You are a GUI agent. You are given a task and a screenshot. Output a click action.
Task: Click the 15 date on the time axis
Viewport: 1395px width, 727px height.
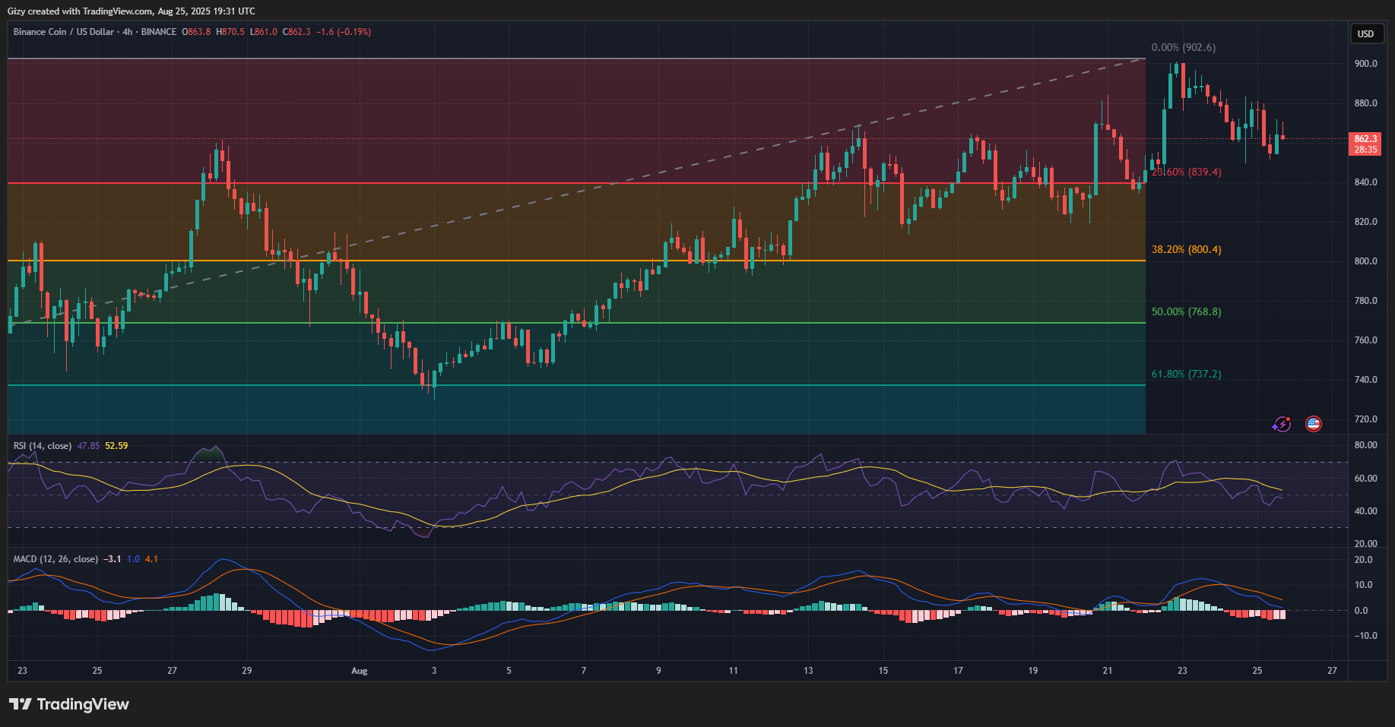pyautogui.click(x=883, y=671)
